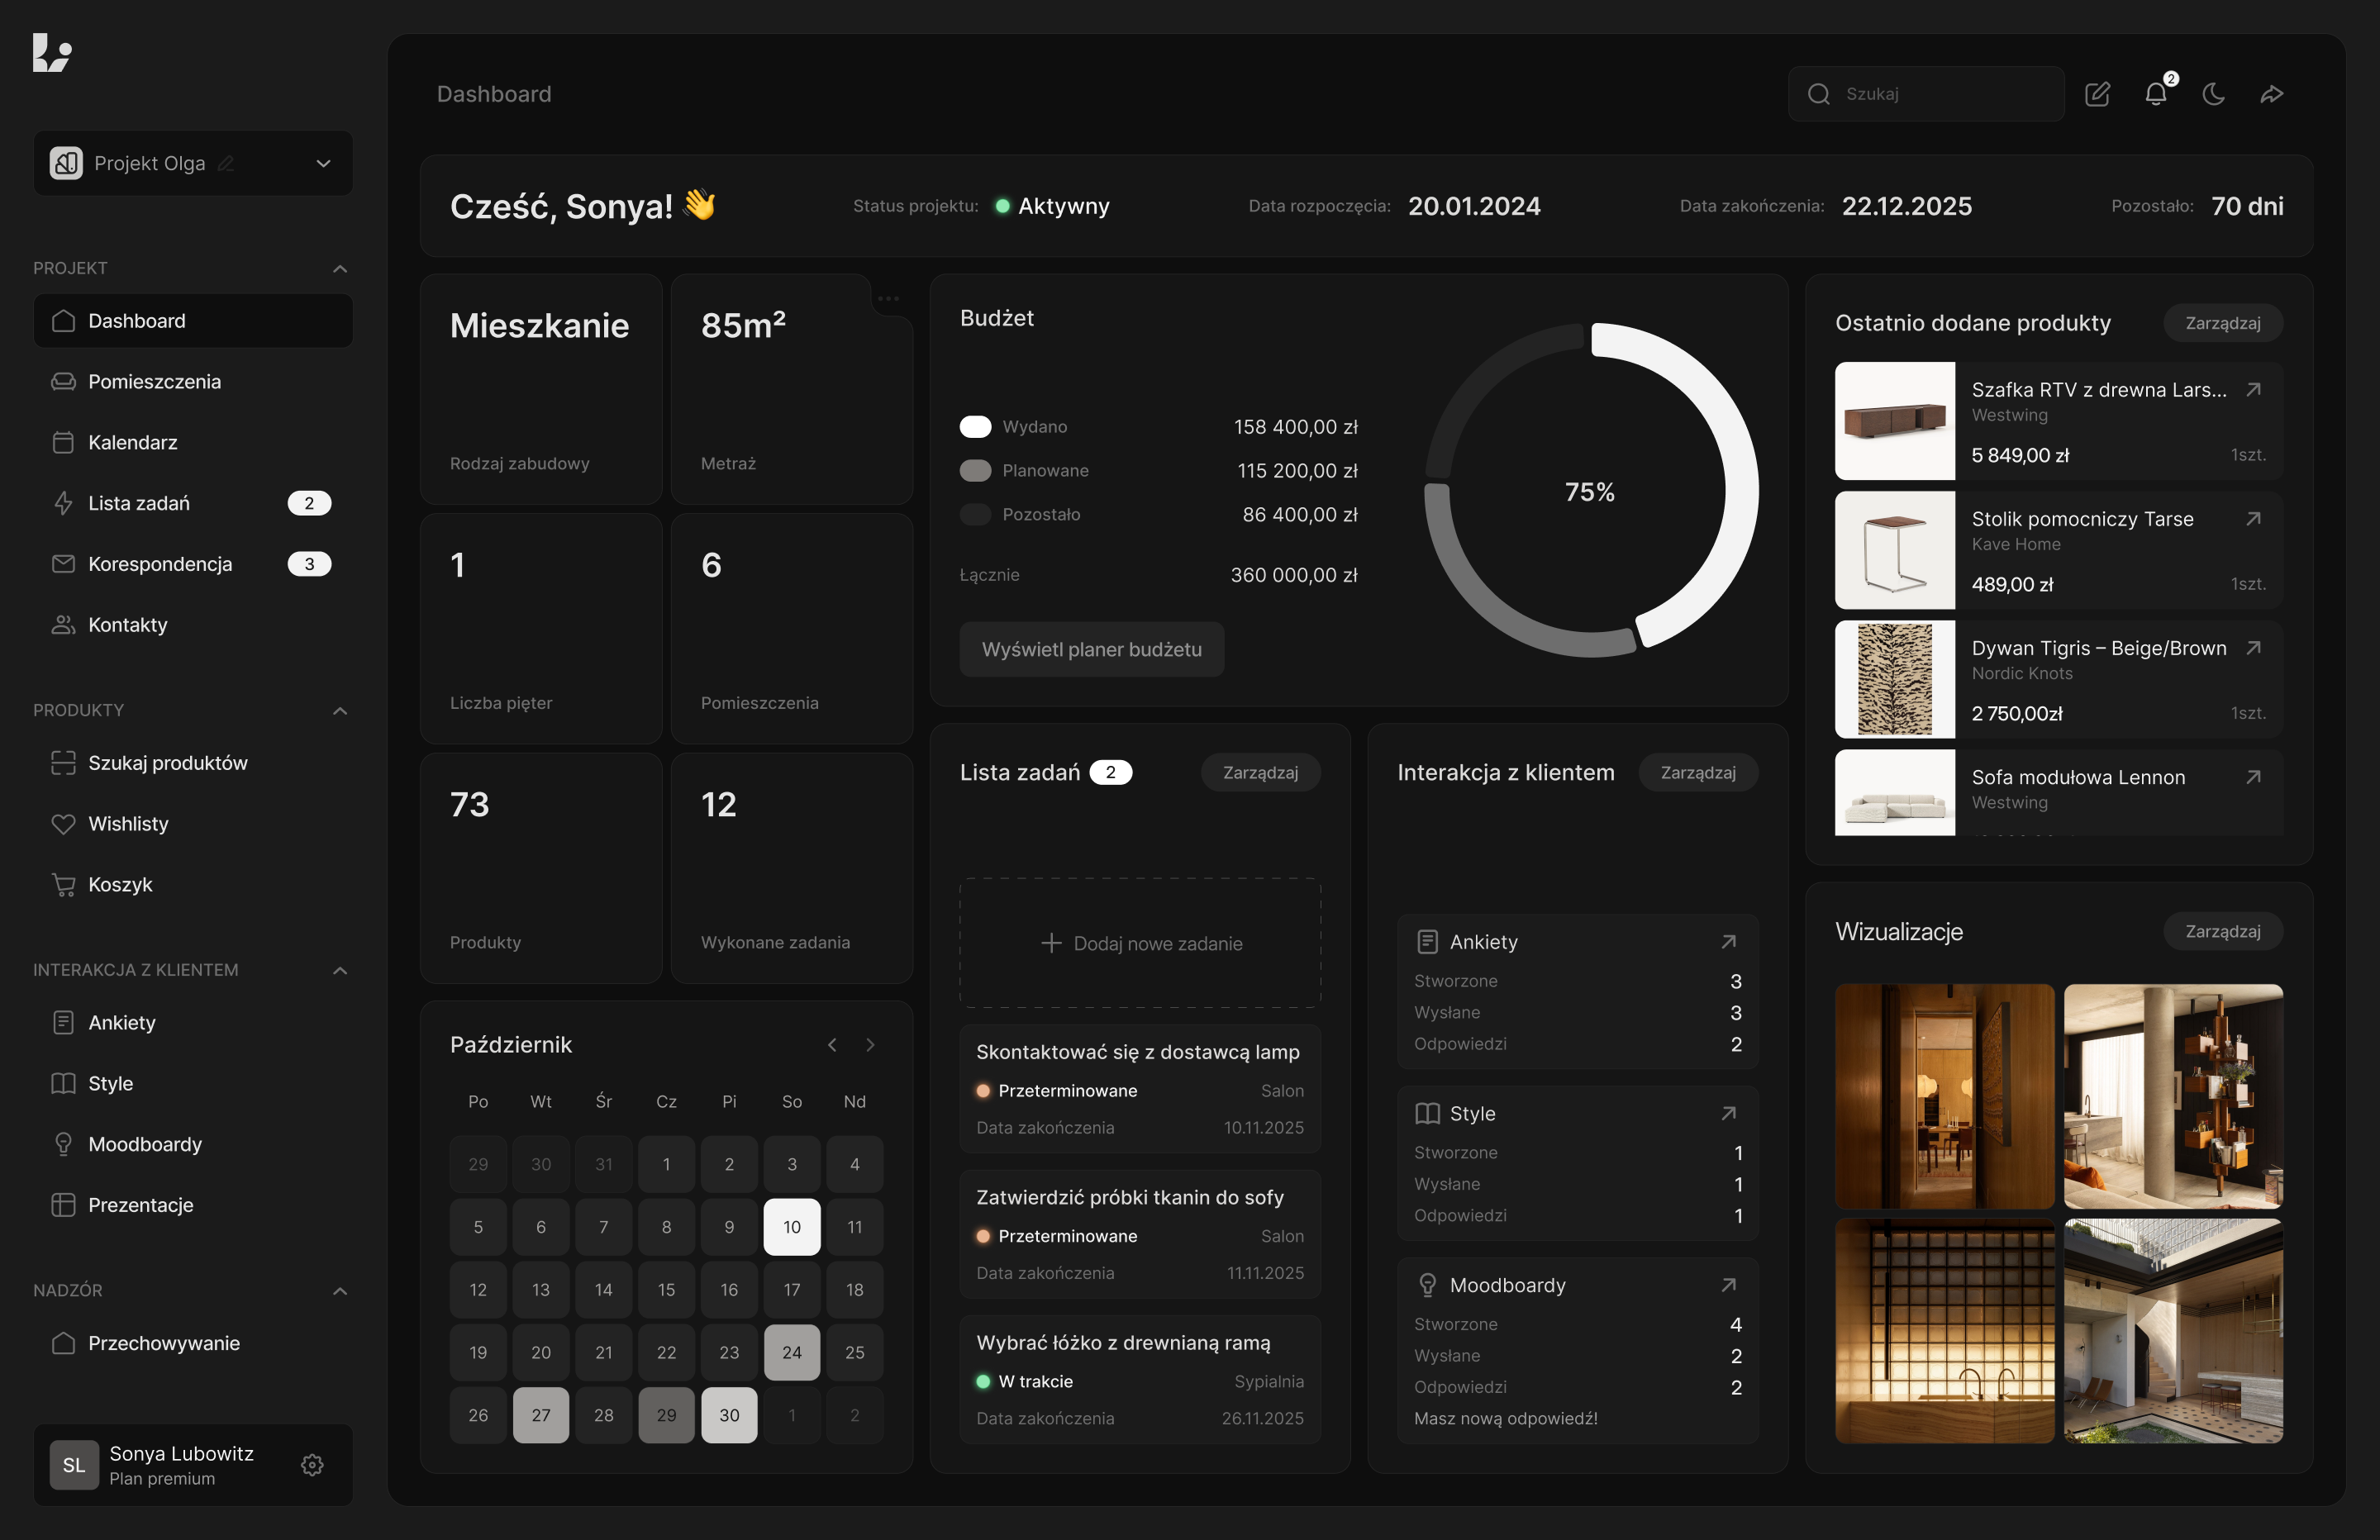Click Zarządzaj in Wizualizacje panel
Viewport: 2380px width, 1540px height.
pos(2222,931)
